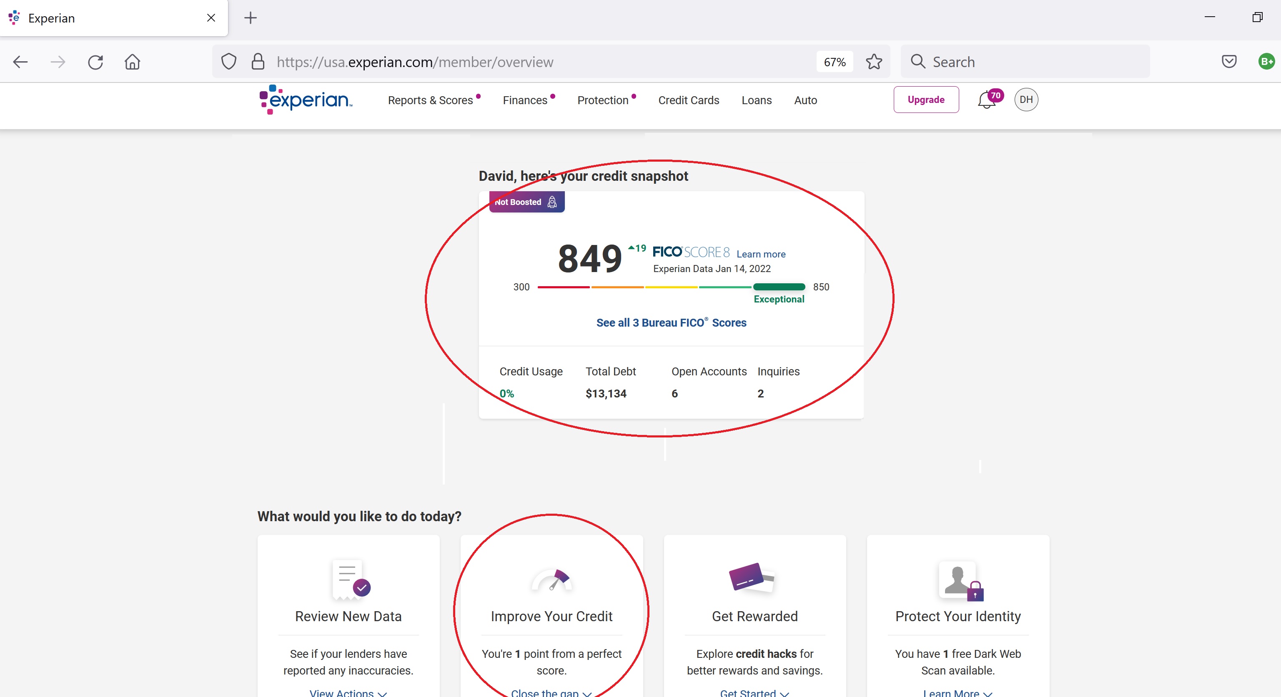Click the Open Accounts value 6
Screen dimensions: 1281x697
pos(674,394)
